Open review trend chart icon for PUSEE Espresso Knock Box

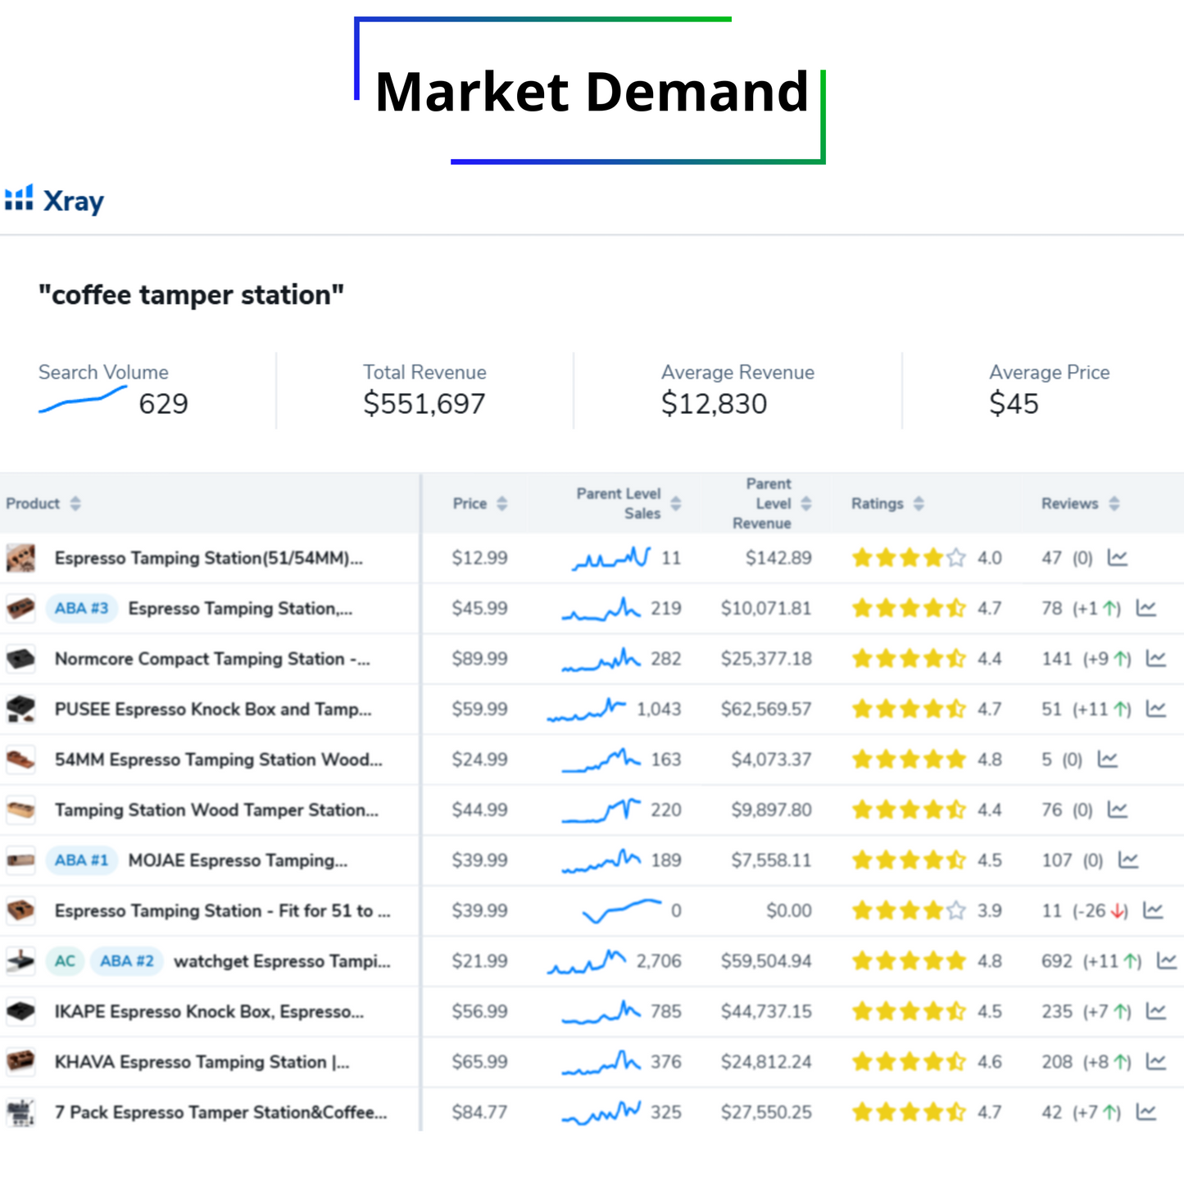pyautogui.click(x=1155, y=709)
